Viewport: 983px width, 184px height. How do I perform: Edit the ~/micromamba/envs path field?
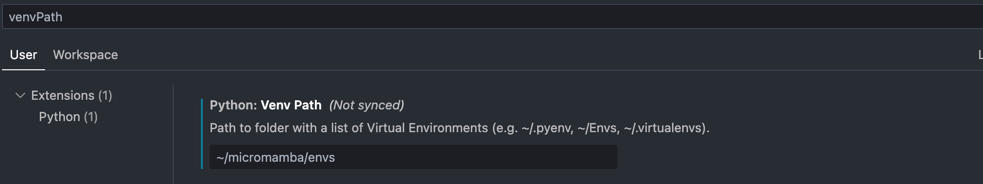click(413, 157)
